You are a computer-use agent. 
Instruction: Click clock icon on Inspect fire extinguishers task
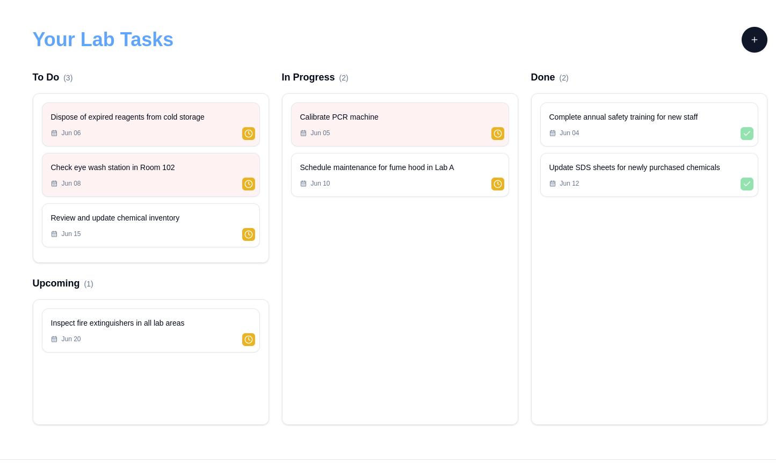pyautogui.click(x=248, y=340)
